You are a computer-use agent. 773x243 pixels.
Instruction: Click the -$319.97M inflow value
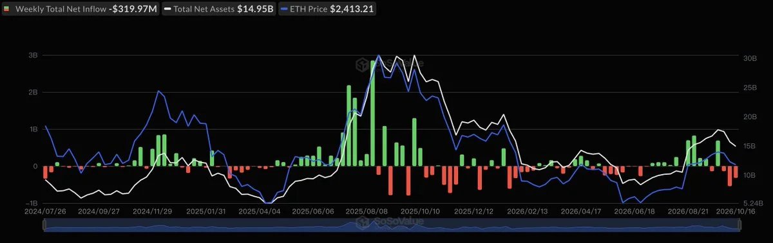tap(133, 9)
